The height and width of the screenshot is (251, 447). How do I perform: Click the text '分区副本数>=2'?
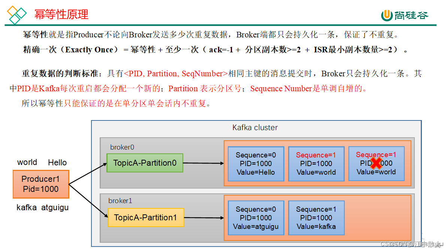[x=273, y=49]
